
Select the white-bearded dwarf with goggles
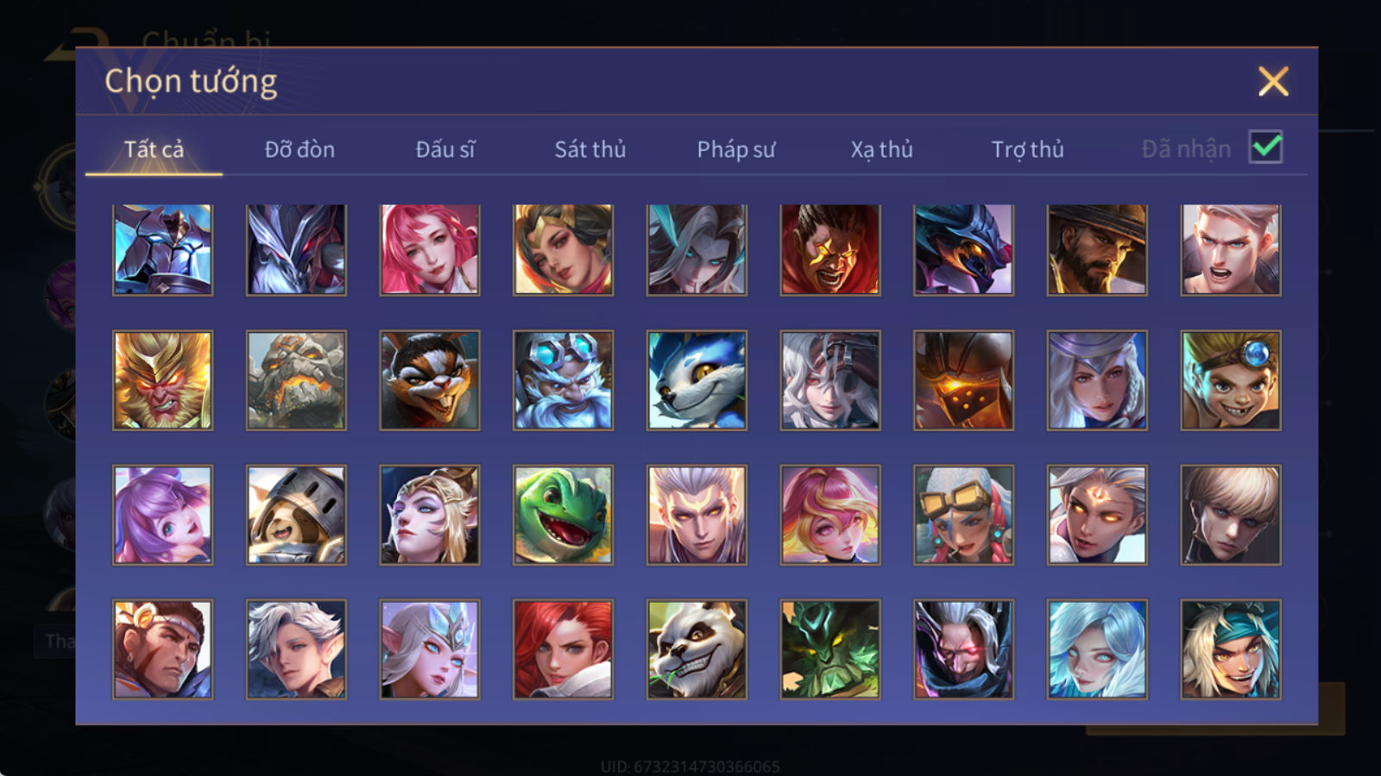[x=563, y=380]
